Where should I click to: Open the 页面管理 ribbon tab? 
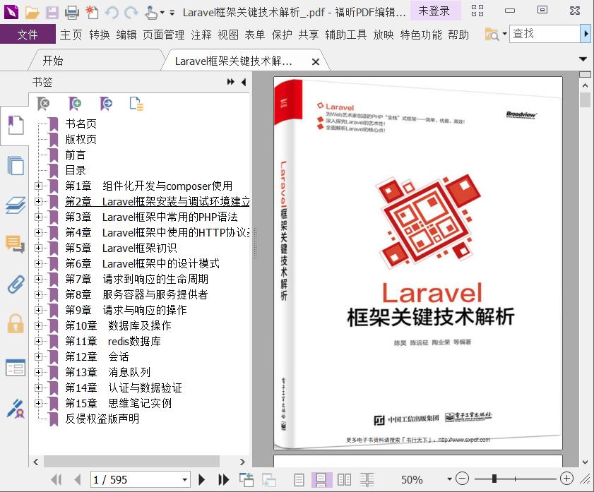pyautogui.click(x=164, y=35)
